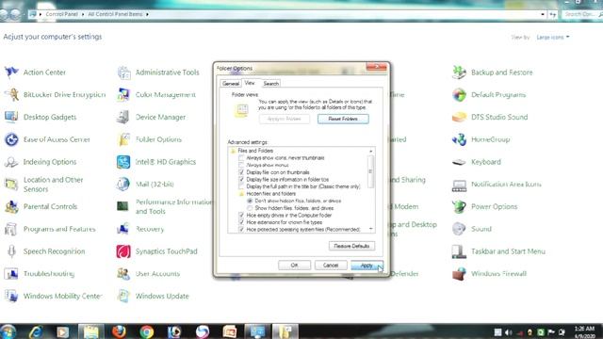
Task: Switch to the General tab
Action: (231, 84)
